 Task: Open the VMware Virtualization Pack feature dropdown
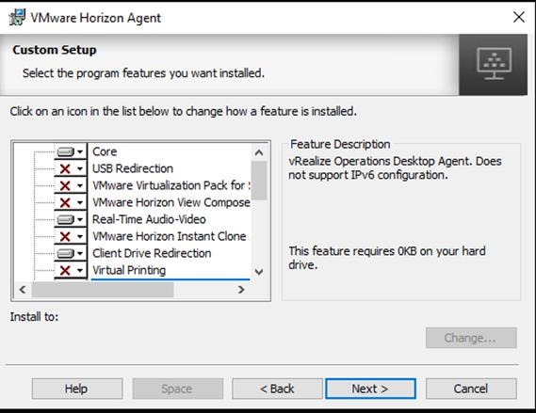[71, 185]
